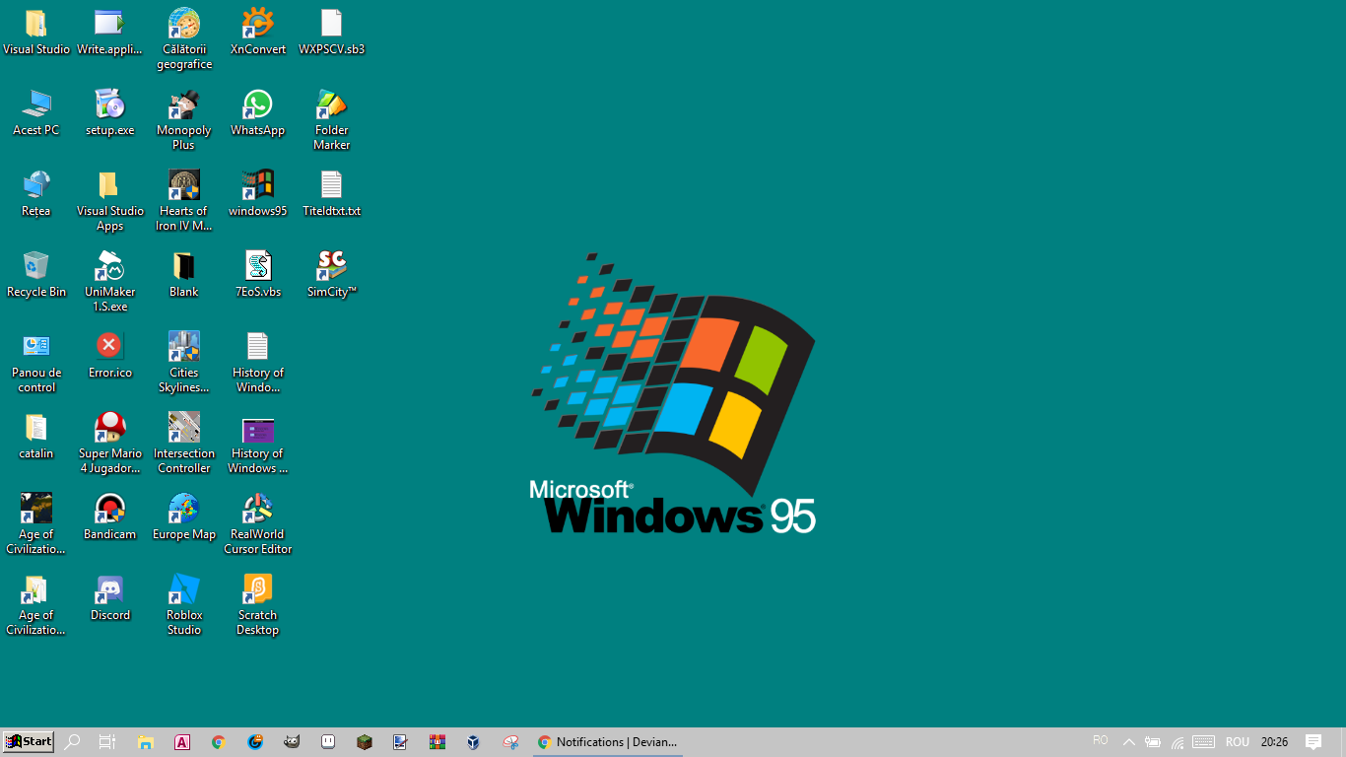Select the WXPSCV.sb3 file
1346x757 pixels.
click(x=332, y=33)
